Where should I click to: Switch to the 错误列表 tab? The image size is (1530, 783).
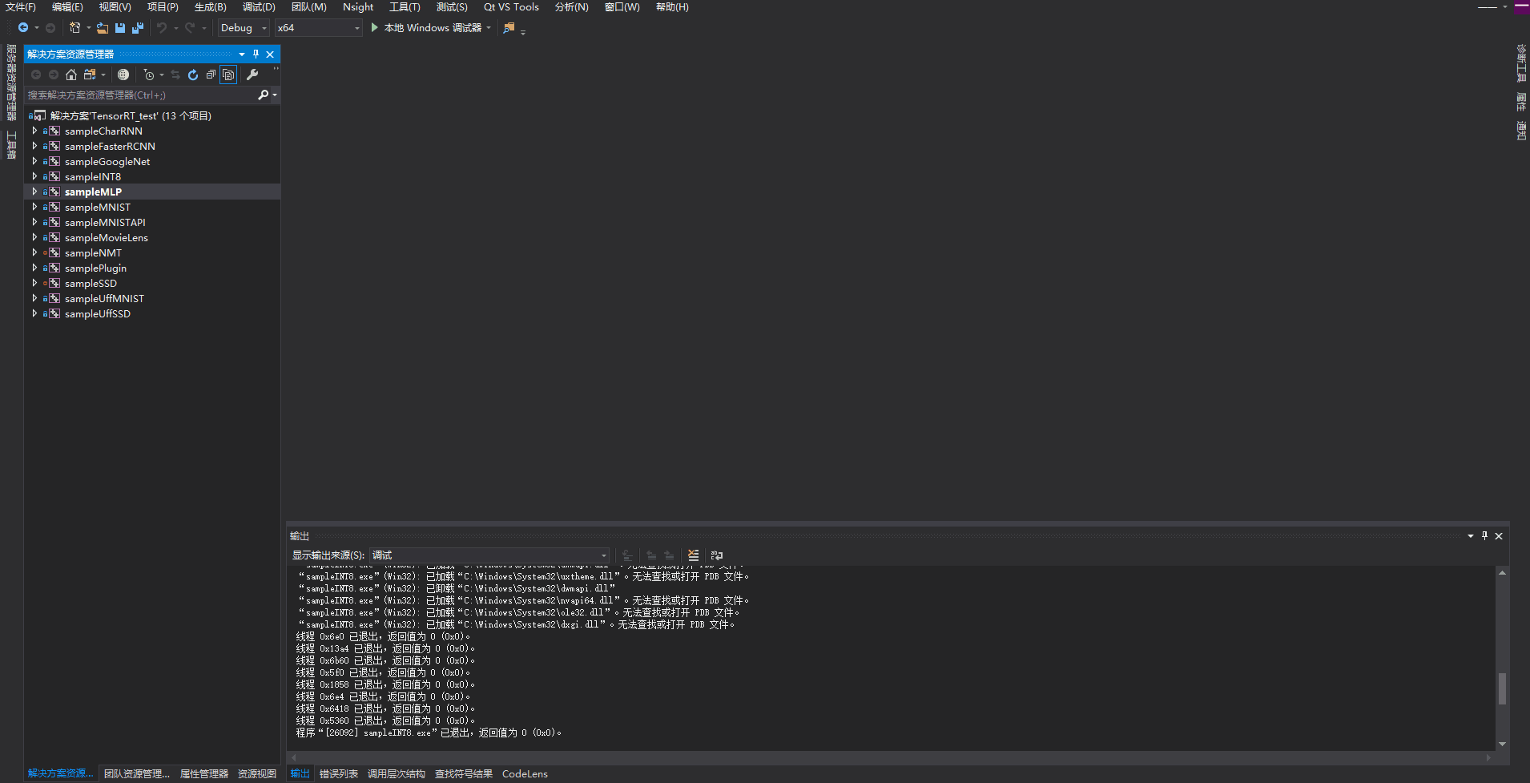tap(338, 774)
